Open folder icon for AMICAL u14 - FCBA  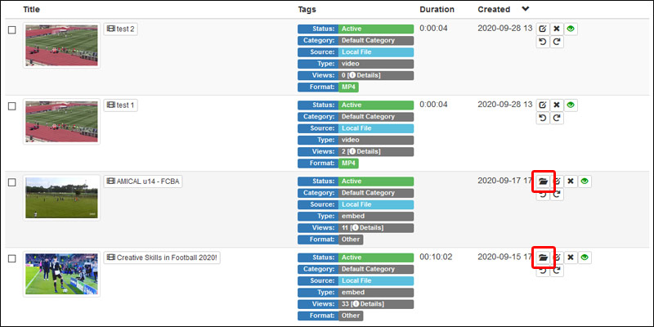click(544, 181)
